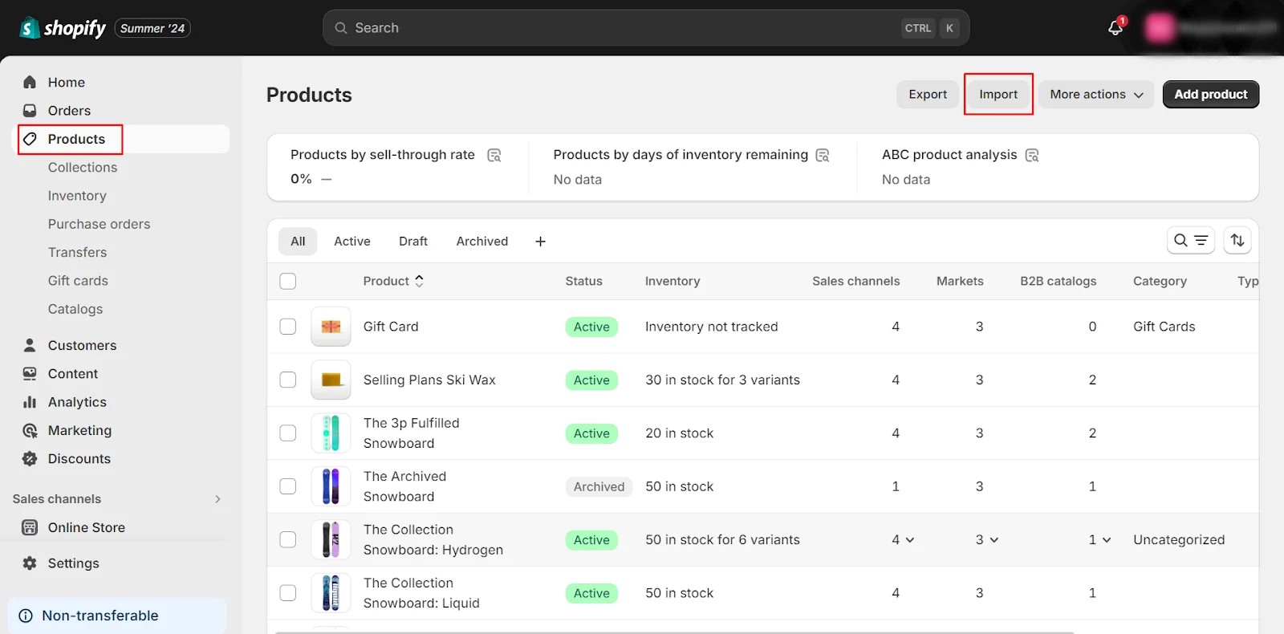Open Catalogs in the sidebar
The width and height of the screenshot is (1284, 634).
click(75, 309)
